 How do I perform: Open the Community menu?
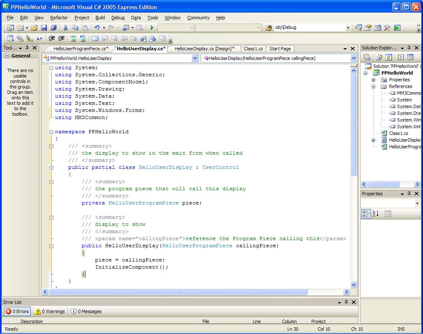[198, 18]
